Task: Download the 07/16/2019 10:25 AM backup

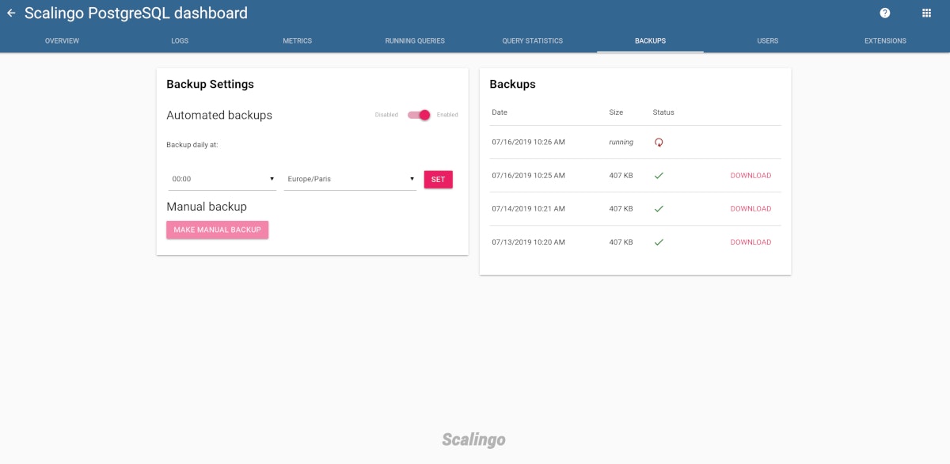Action: point(750,175)
